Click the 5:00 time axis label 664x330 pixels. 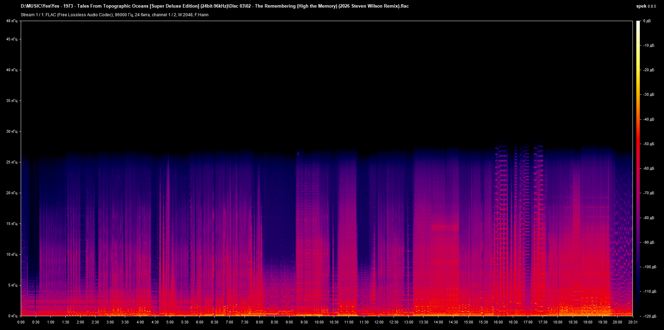point(170,322)
